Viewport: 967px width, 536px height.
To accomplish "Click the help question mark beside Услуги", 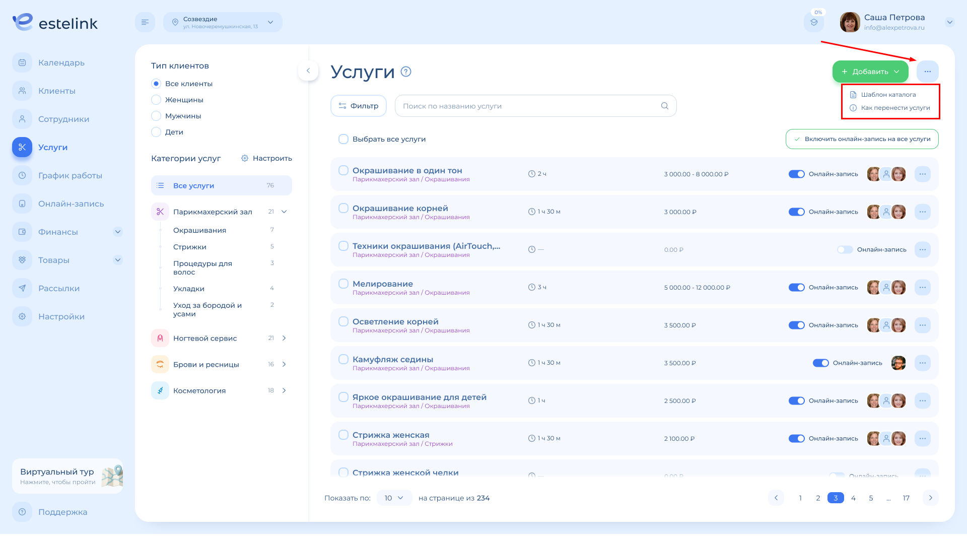I will point(406,72).
